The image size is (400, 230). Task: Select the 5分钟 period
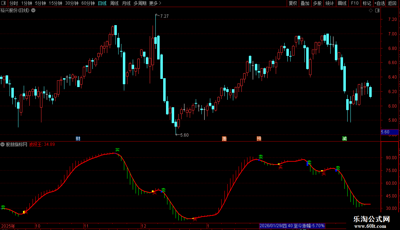point(40,3)
